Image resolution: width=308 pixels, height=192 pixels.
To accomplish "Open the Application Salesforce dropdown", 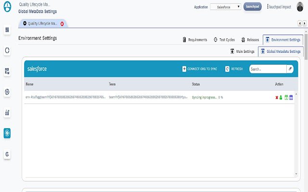I will 226,7.
